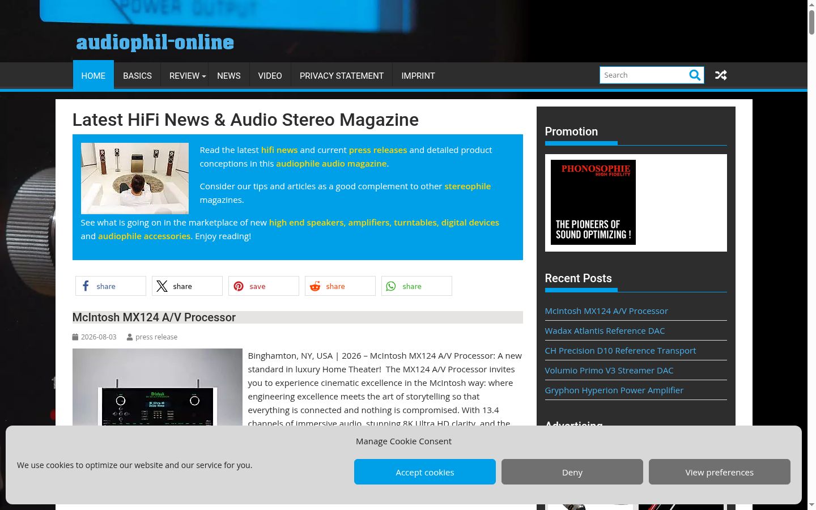816x510 pixels.
Task: Open recent post CH Precision D10 Reference Transport
Action: [620, 350]
